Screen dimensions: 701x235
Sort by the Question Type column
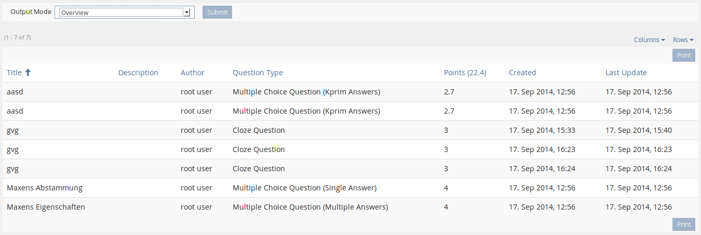(x=258, y=73)
